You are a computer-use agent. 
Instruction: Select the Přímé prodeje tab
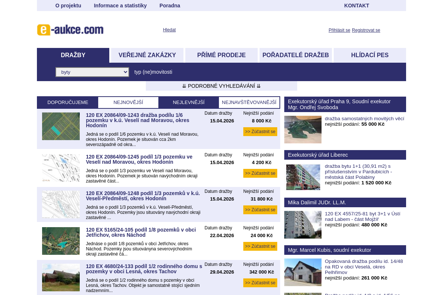click(x=221, y=55)
